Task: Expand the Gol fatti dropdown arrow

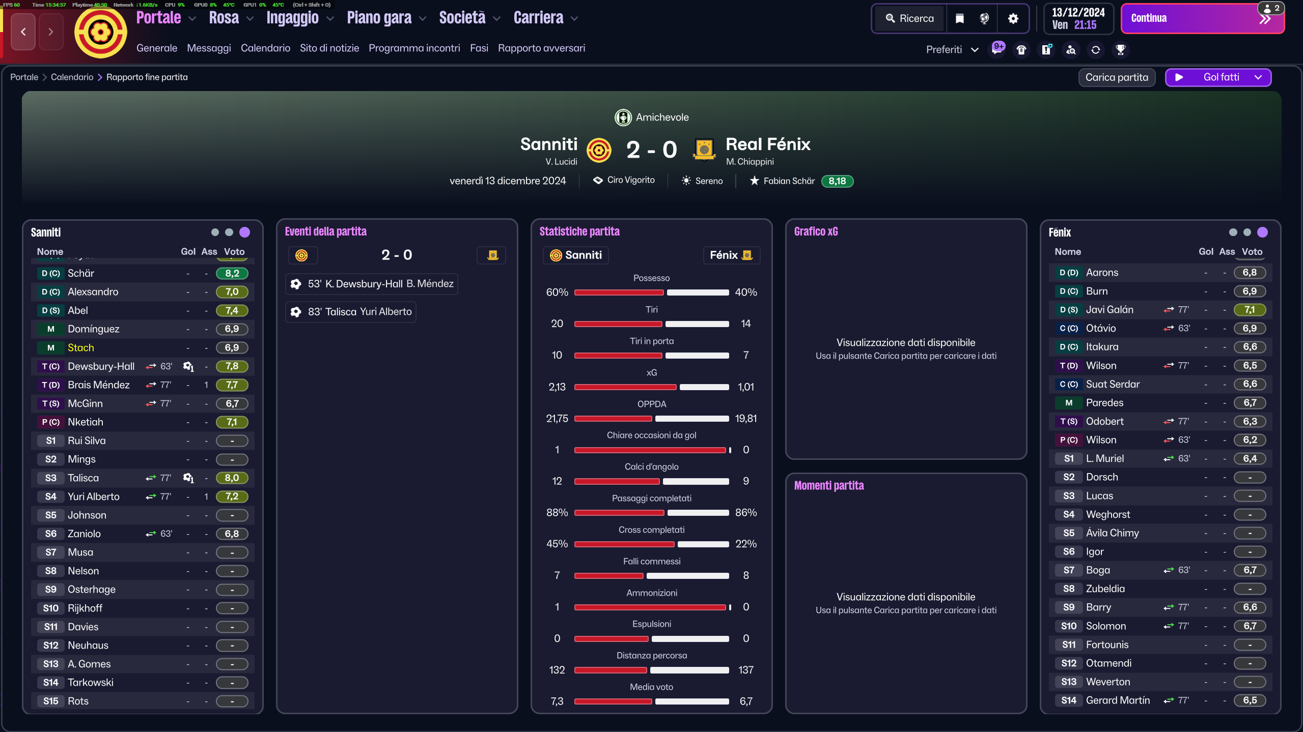Action: click(x=1258, y=77)
